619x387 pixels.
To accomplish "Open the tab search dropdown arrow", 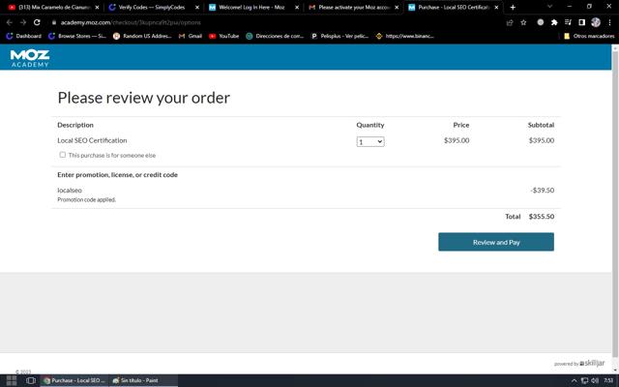I will pyautogui.click(x=549, y=7).
